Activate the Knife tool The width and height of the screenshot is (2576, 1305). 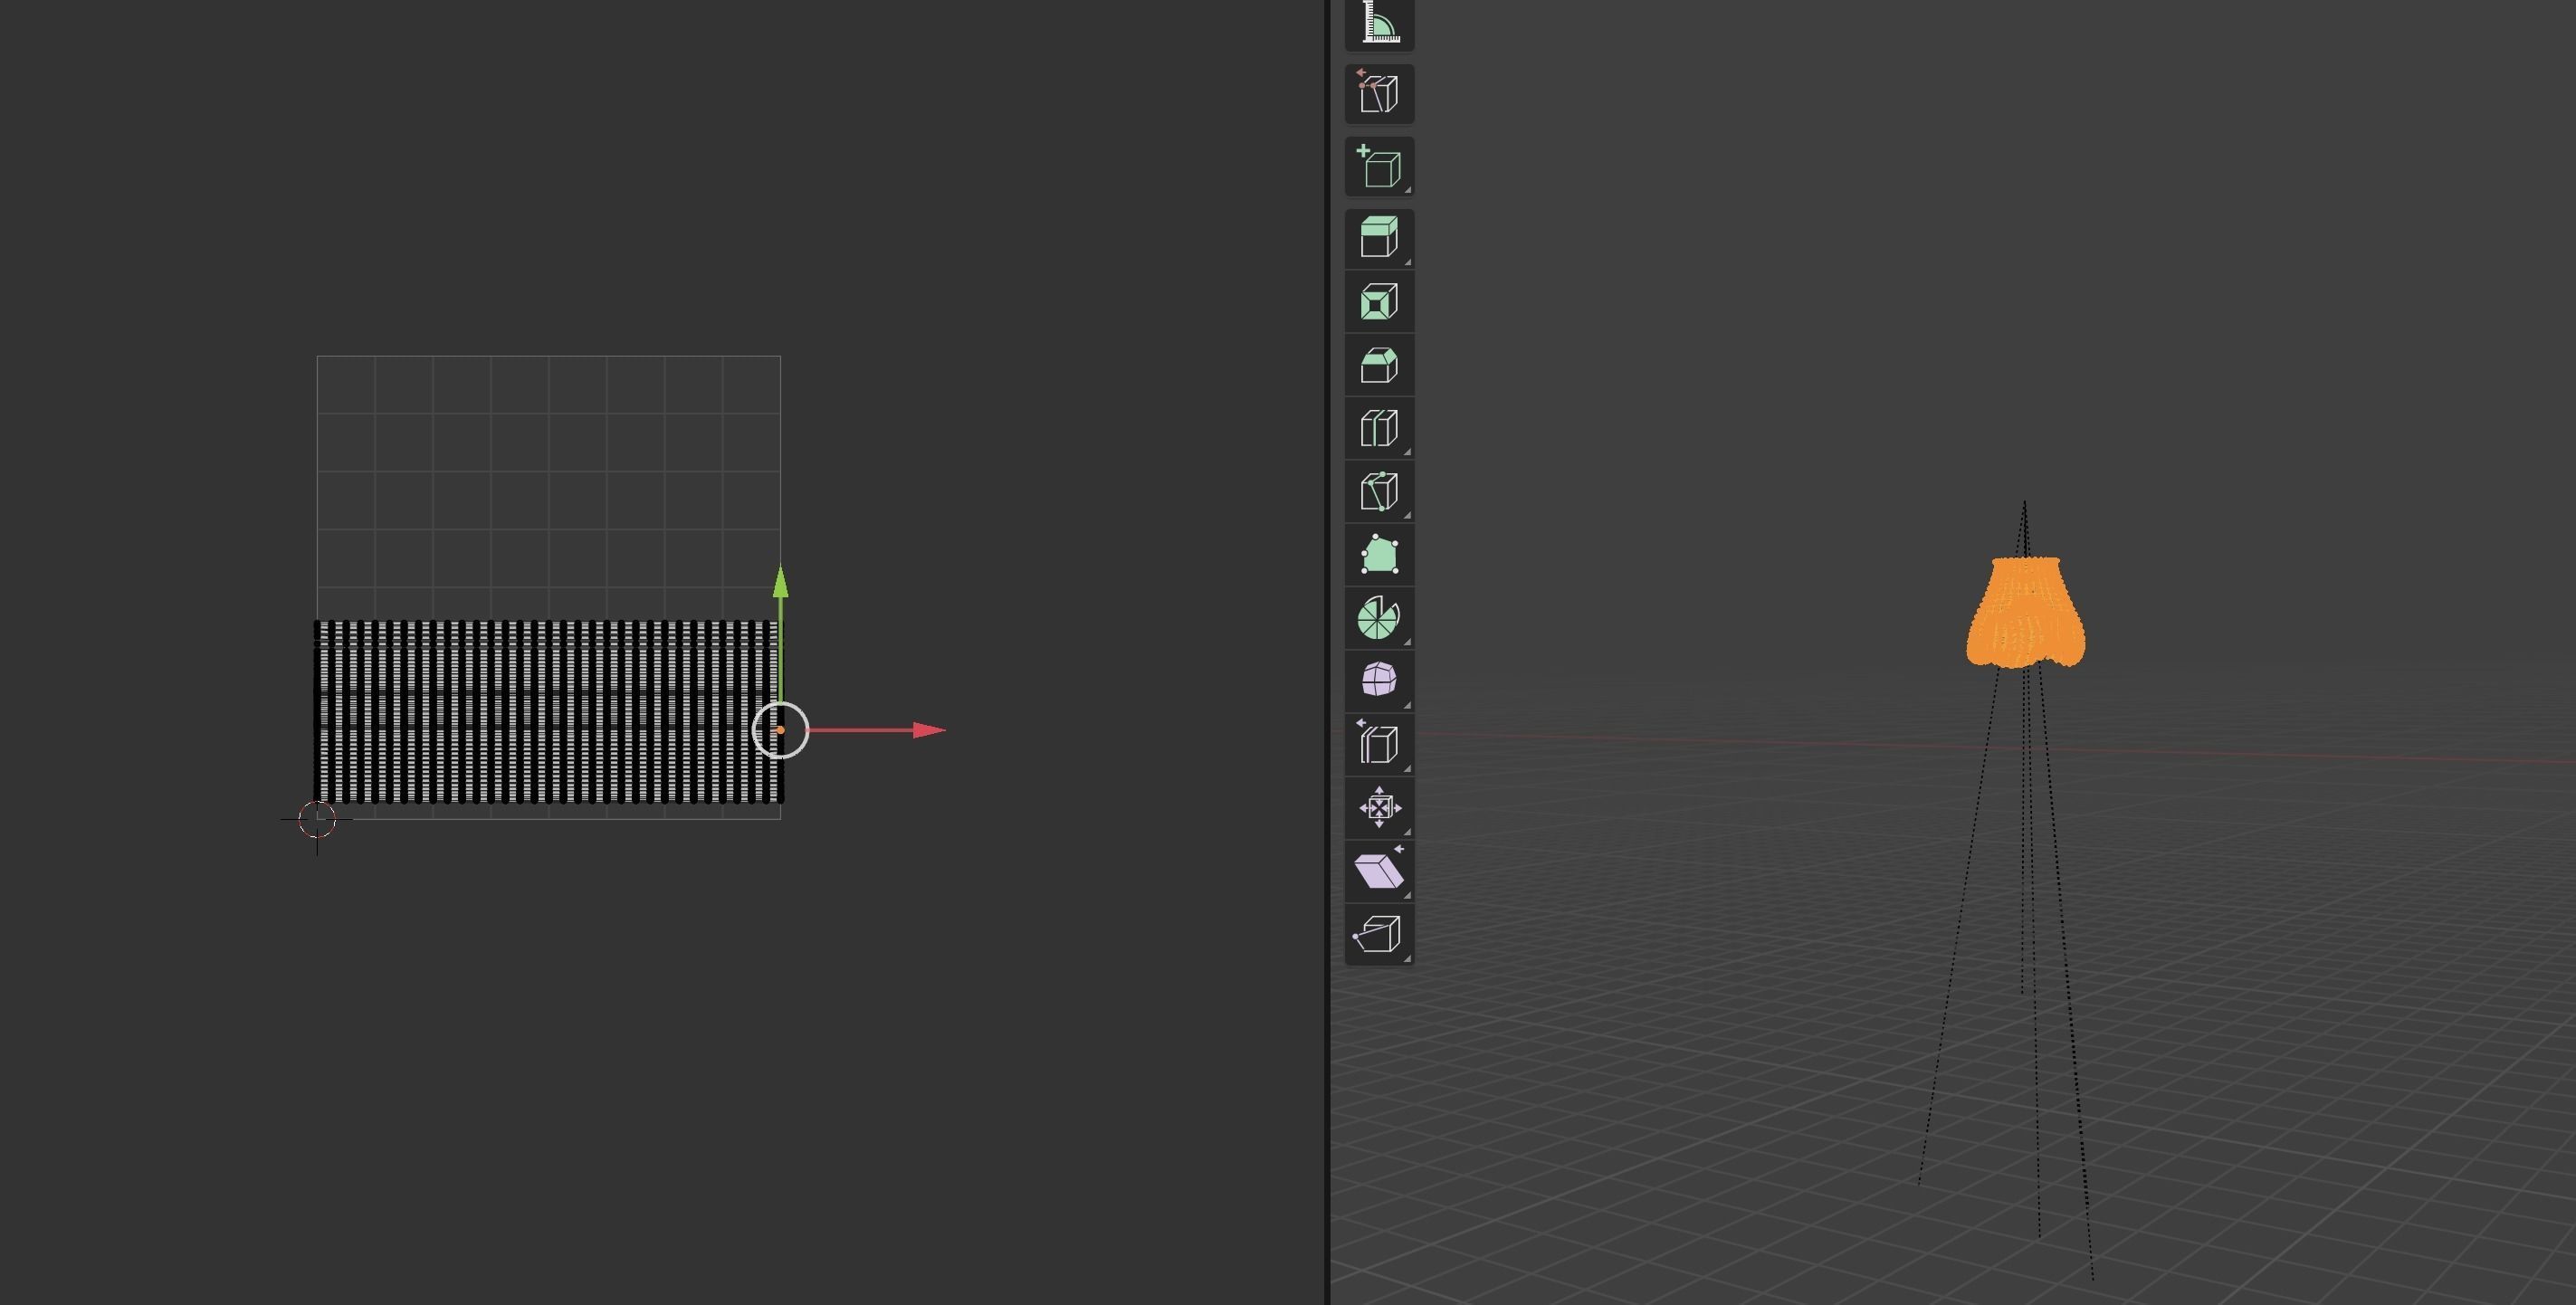pyautogui.click(x=1379, y=491)
